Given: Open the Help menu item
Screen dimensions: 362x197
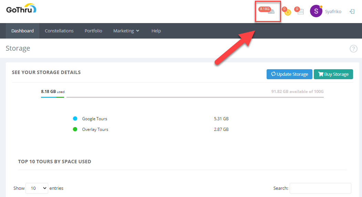Looking at the screenshot, I should tap(156, 31).
